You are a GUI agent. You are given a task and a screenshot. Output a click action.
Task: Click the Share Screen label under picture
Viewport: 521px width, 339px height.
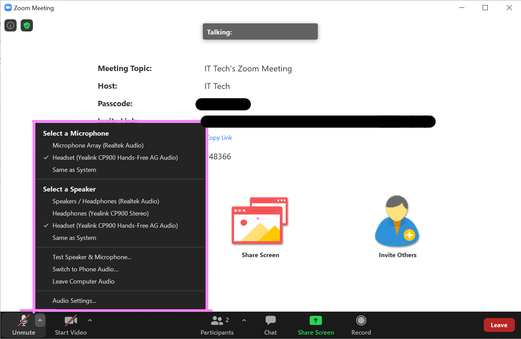tap(260, 255)
